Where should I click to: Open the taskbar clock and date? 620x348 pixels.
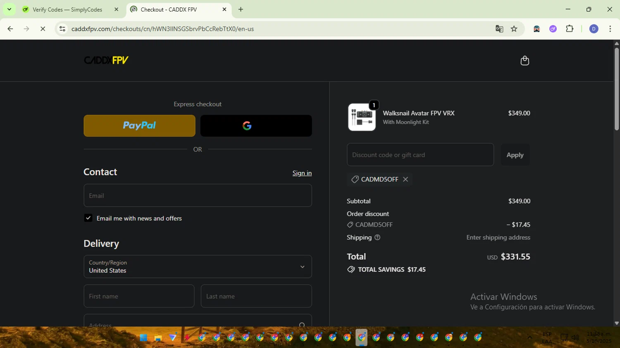coord(599,338)
